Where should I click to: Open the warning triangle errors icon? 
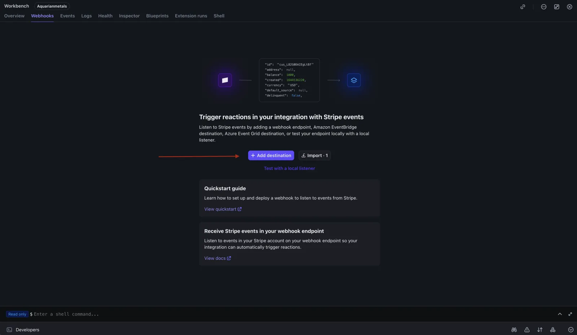tap(527, 330)
